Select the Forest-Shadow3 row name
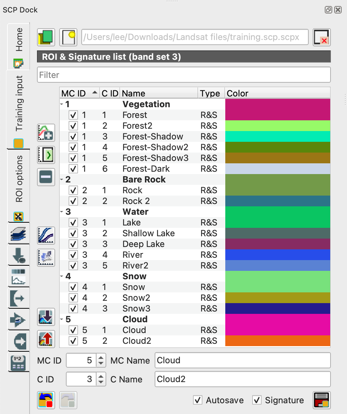This screenshot has height=414, width=347. point(155,158)
